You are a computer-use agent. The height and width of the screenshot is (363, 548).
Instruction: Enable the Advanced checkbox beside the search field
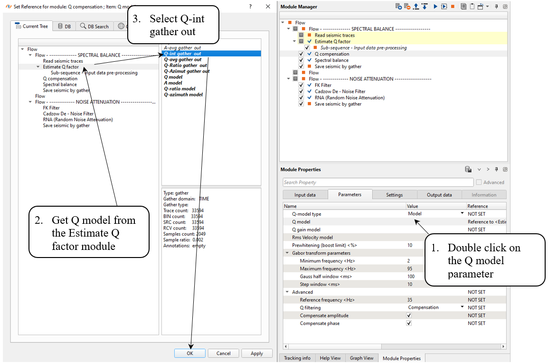479,182
